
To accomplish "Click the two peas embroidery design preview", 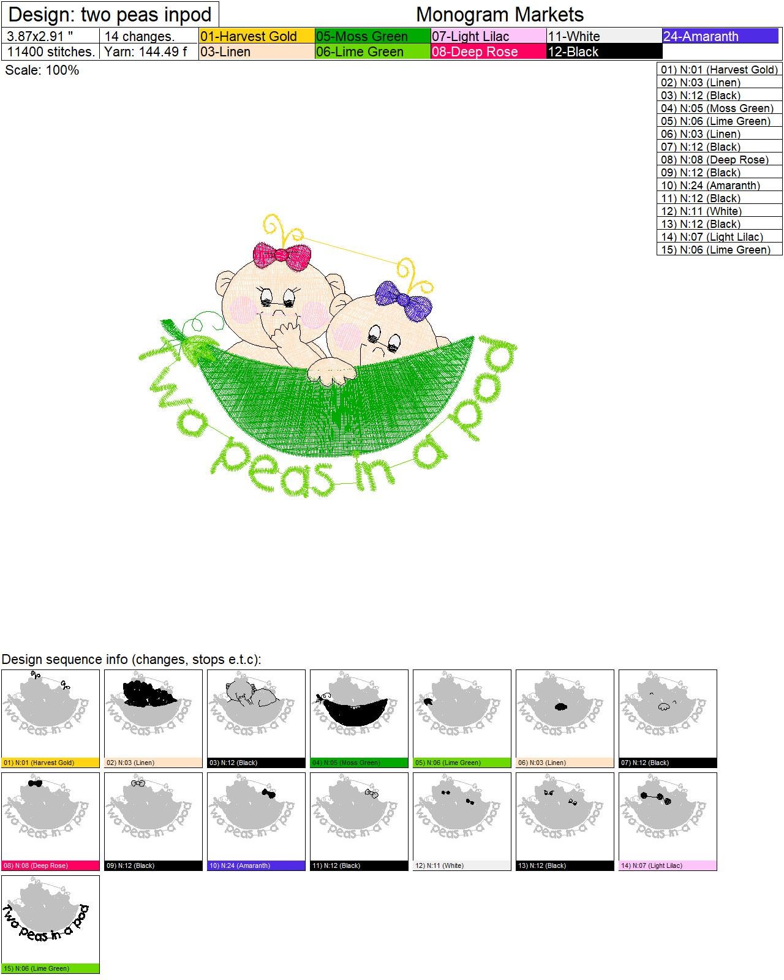I will (x=328, y=355).
